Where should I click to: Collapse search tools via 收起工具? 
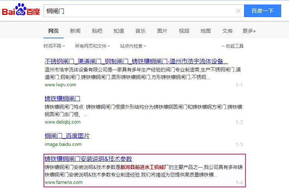point(232,46)
